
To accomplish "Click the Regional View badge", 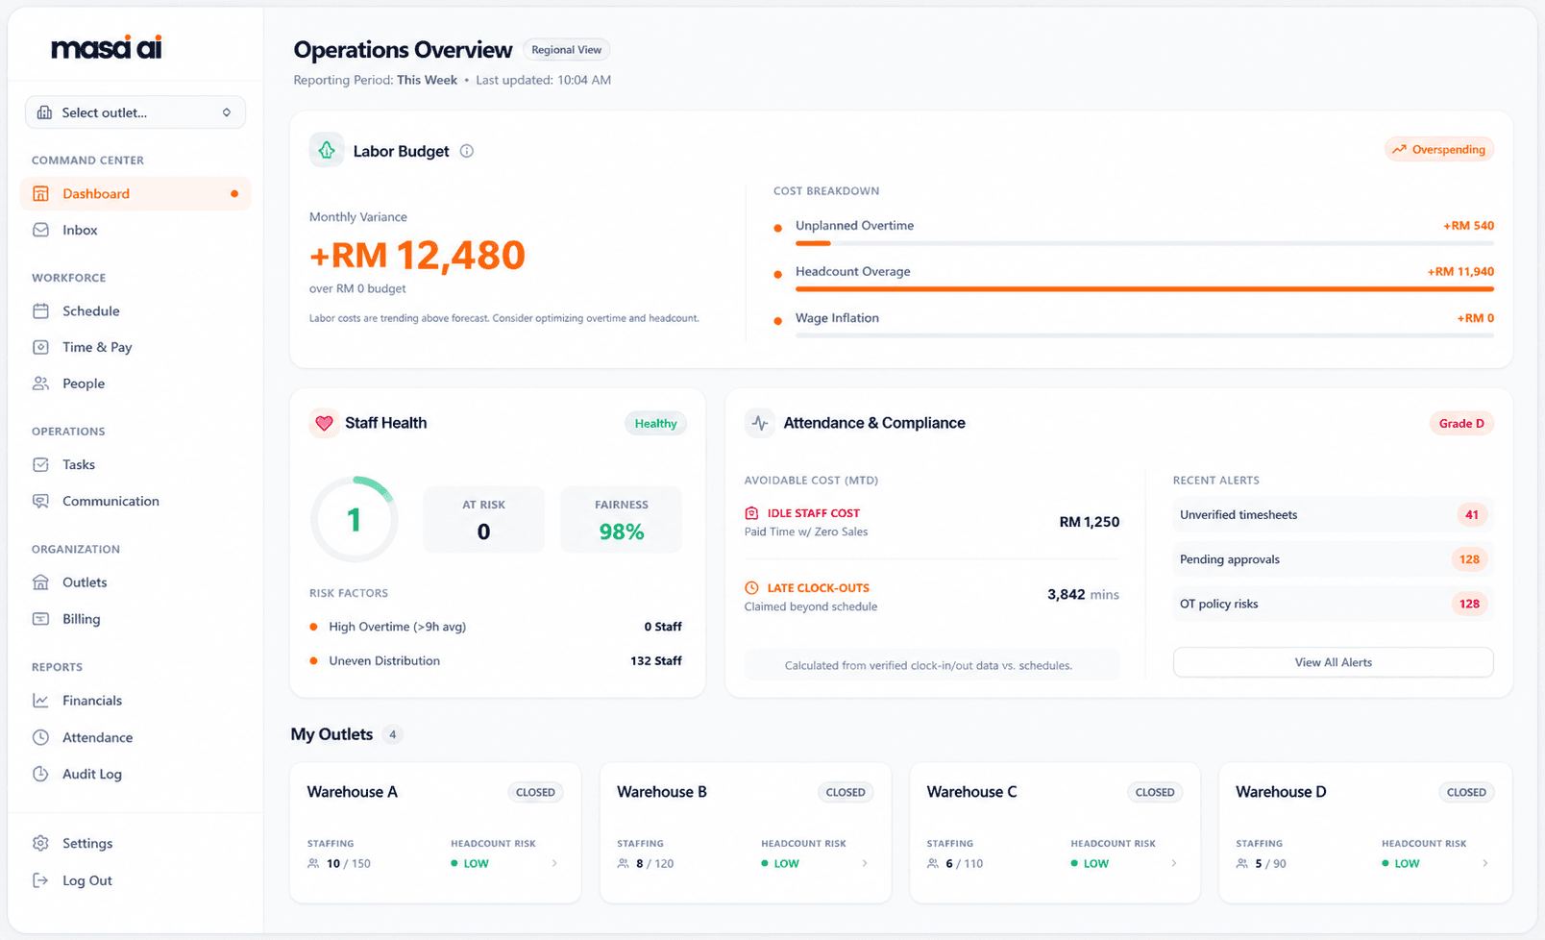I will click(x=567, y=50).
